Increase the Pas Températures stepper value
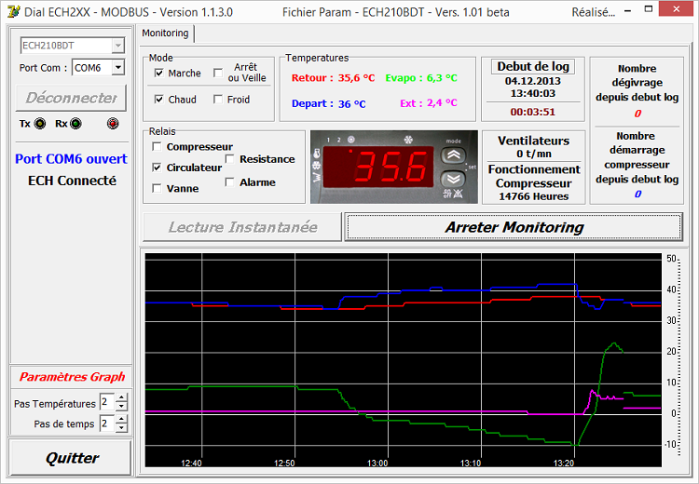Viewport: 699px width, 484px height. 121,397
